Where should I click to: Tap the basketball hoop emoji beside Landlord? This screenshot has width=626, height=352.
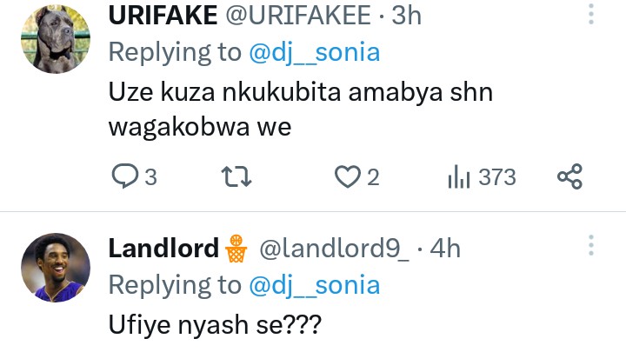pos(236,249)
